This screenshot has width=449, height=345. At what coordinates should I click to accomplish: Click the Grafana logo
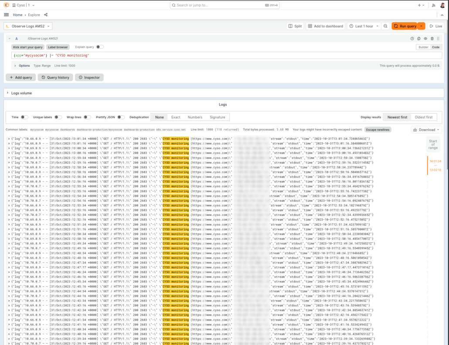6,5
